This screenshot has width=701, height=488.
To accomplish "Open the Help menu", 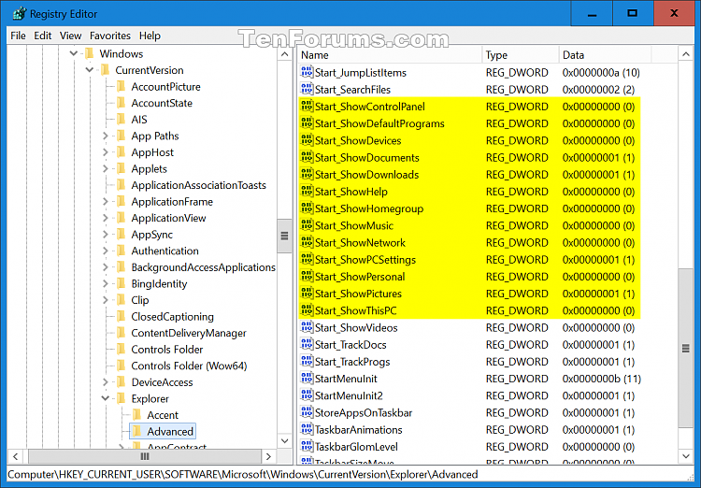I will point(150,36).
